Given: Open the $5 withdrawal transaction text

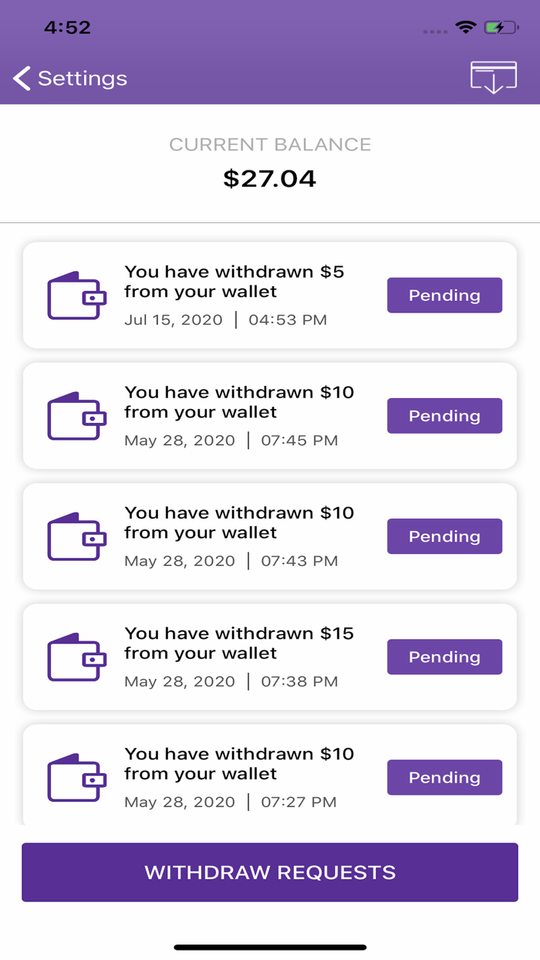Looking at the screenshot, I should click(234, 282).
